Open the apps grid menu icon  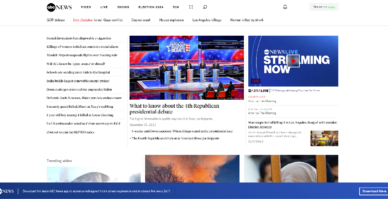(x=191, y=7)
